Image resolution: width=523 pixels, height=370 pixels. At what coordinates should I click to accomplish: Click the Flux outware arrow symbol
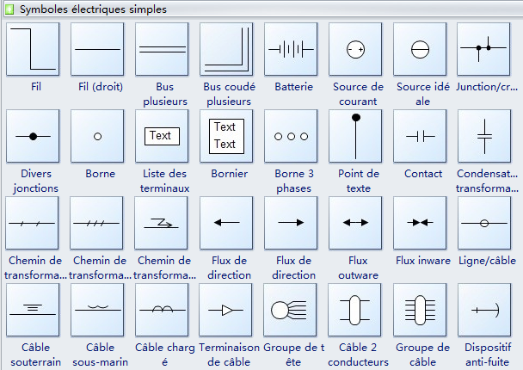pyautogui.click(x=355, y=223)
